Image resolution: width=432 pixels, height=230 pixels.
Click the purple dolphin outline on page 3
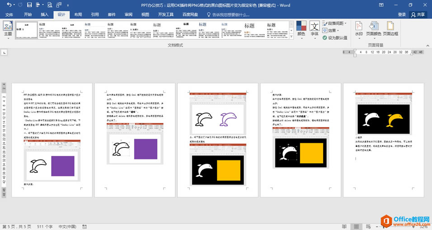tap(228, 119)
